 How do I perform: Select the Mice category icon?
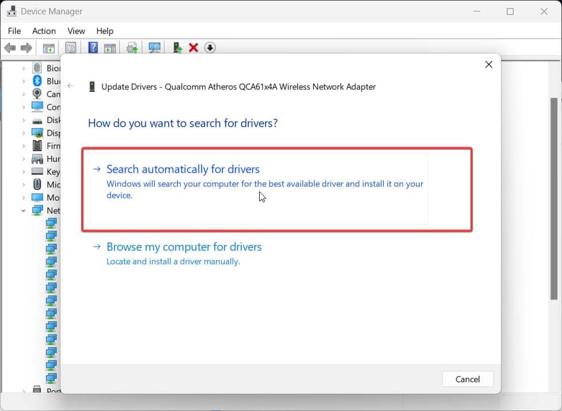[37, 184]
